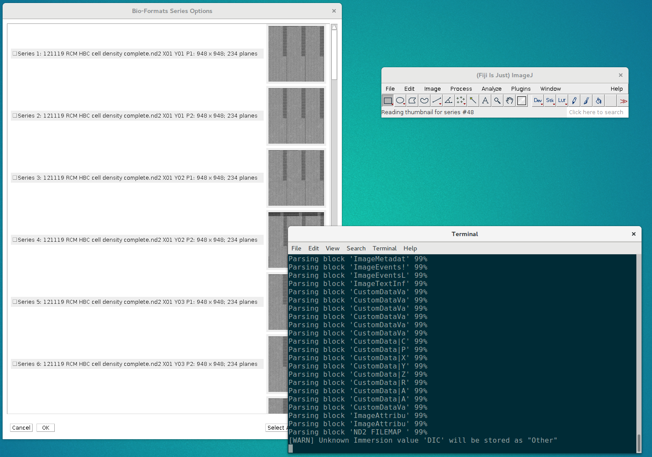Open the point tool options dropdown
Screen dimensions: 652x457
click(463, 103)
